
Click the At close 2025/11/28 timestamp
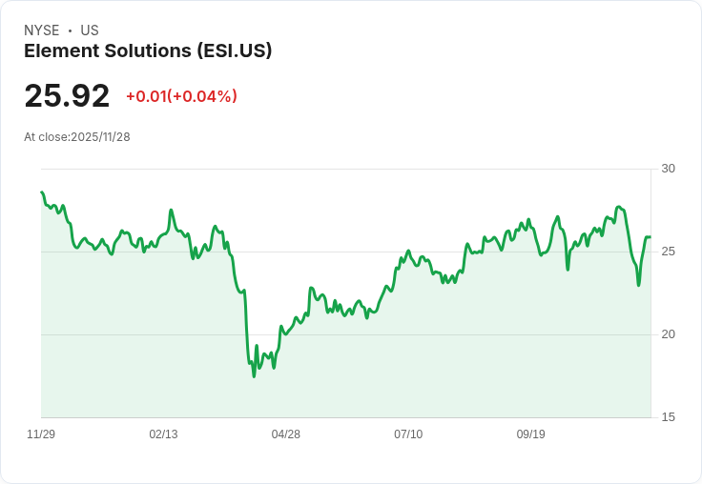point(77,137)
